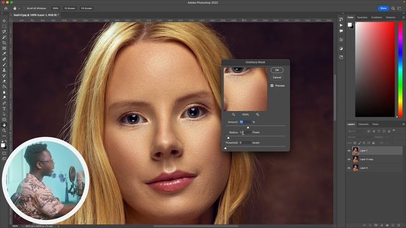Open the Hand tool preset dropdown arrow
Viewport: 406px width, 228px height.
coord(19,8)
